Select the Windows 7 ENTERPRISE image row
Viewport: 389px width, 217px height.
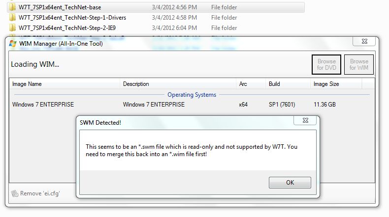click(x=192, y=105)
